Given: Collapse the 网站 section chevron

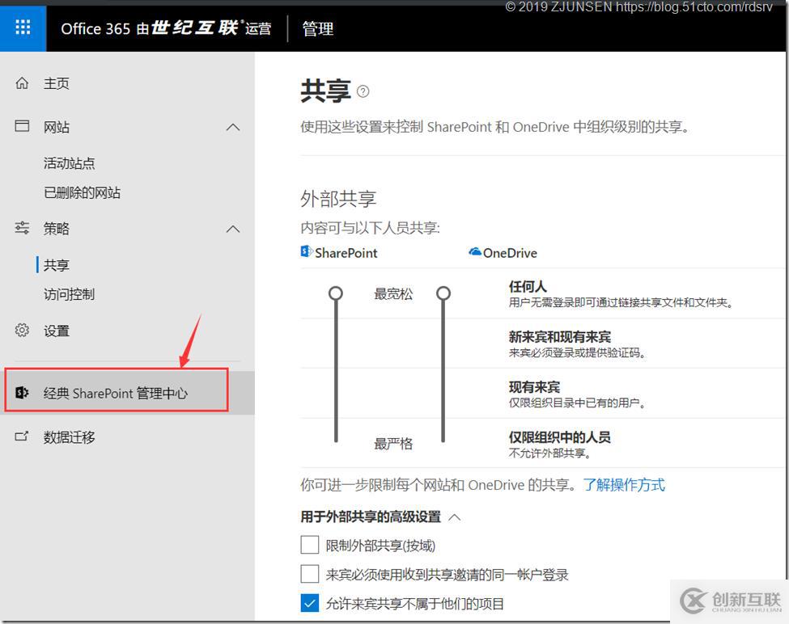Looking at the screenshot, I should tap(233, 127).
